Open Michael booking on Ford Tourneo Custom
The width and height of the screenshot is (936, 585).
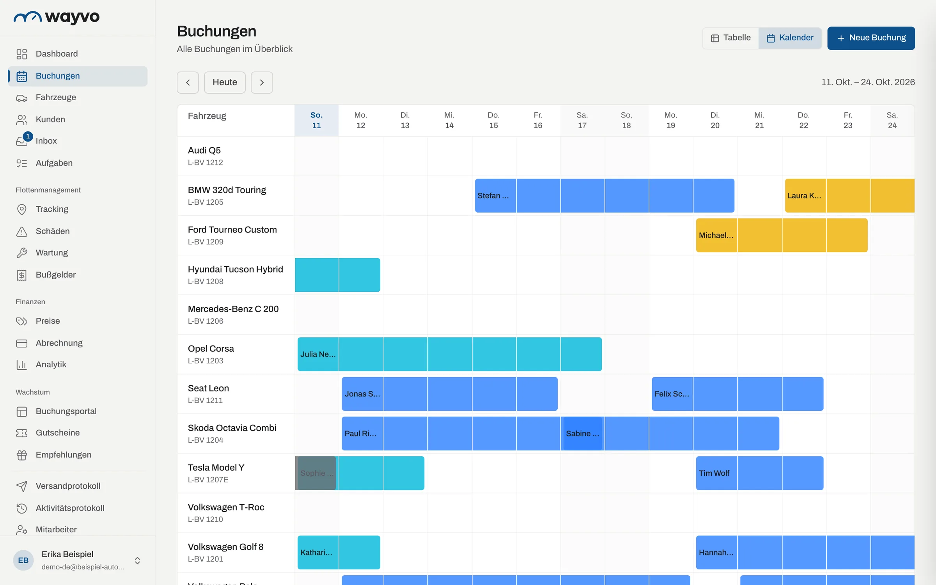[782, 235]
